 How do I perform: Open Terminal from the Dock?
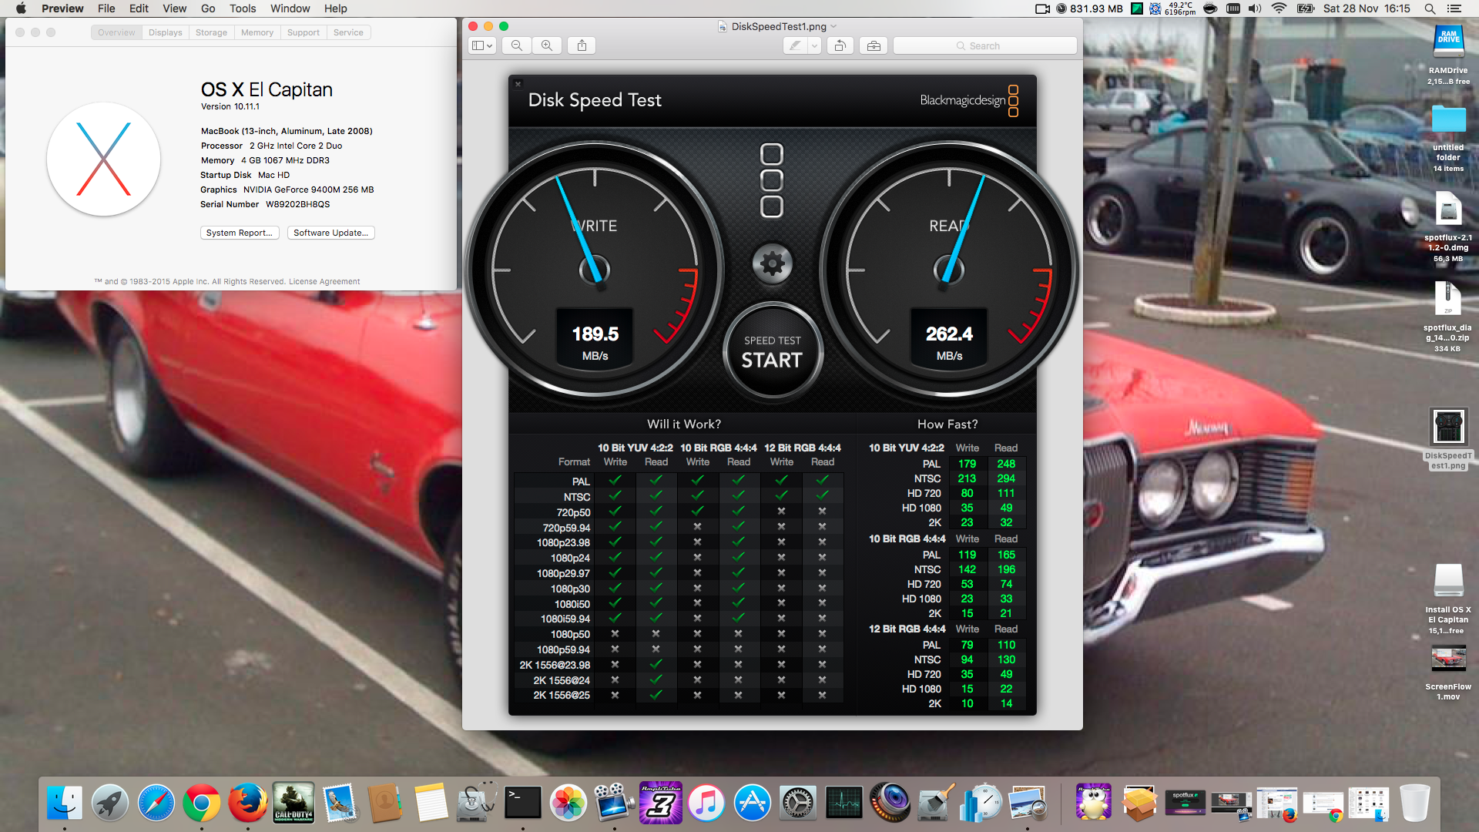tap(523, 803)
